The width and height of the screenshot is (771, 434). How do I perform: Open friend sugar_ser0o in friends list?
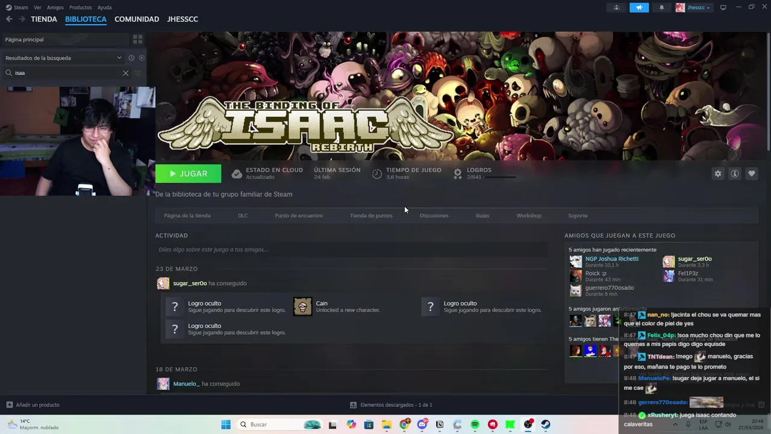[x=695, y=259]
